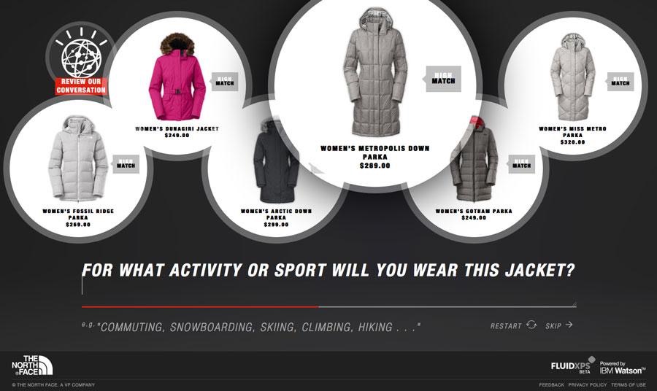The width and height of the screenshot is (657, 391).
Task: Click the red progress bar under the question
Action: point(200,307)
